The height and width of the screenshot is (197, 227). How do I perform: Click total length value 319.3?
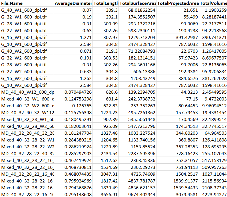[x=106, y=51]
